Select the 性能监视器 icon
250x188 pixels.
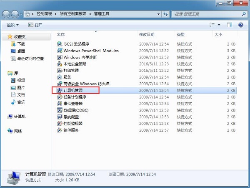click(x=60, y=124)
